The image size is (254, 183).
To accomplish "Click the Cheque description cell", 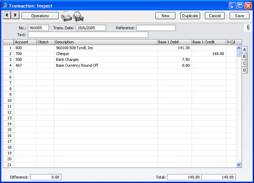I will (106, 54).
